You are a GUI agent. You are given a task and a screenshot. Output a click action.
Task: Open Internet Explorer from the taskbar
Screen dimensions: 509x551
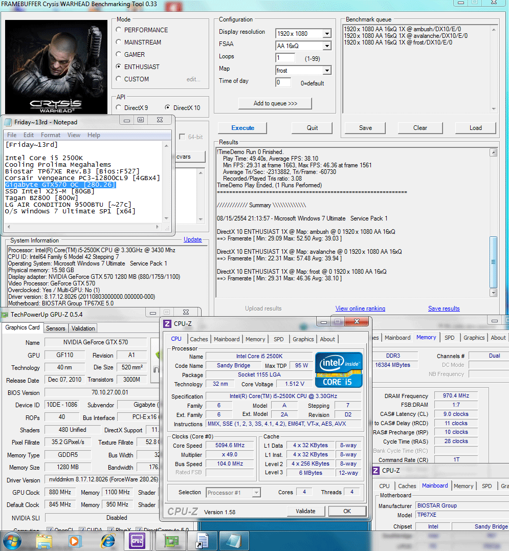pos(107,541)
